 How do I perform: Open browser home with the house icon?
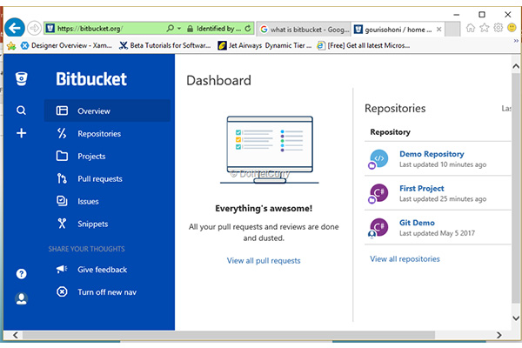(471, 28)
